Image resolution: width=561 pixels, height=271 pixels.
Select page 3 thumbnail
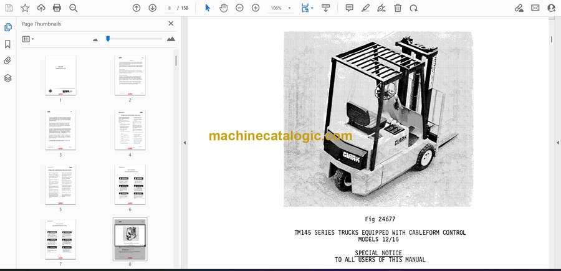pyautogui.click(x=60, y=130)
